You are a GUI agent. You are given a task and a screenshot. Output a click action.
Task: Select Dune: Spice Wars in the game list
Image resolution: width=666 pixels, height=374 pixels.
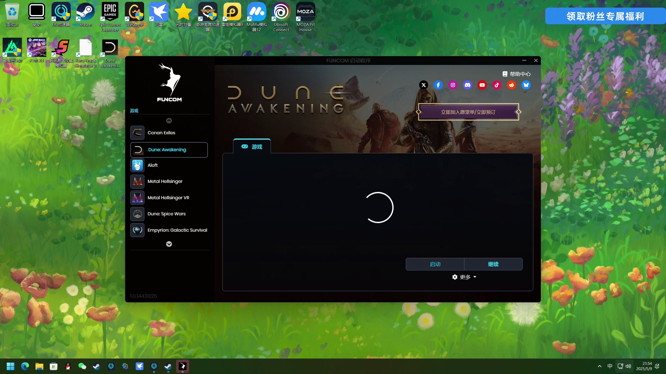[x=169, y=214]
